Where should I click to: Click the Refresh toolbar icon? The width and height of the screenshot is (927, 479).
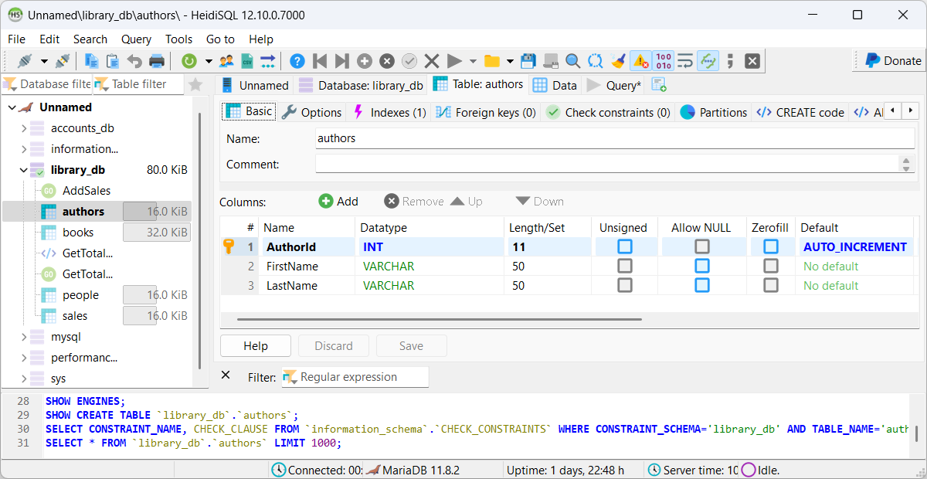(188, 61)
